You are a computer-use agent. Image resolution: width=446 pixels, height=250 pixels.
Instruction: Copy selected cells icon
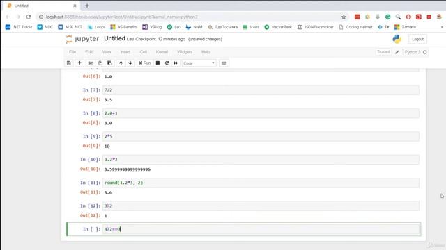[x=100, y=63]
